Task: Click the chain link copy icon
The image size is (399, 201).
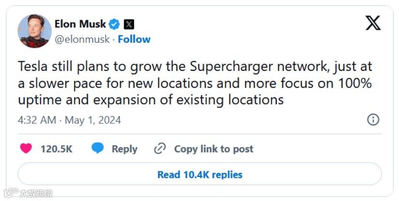Action: point(160,149)
